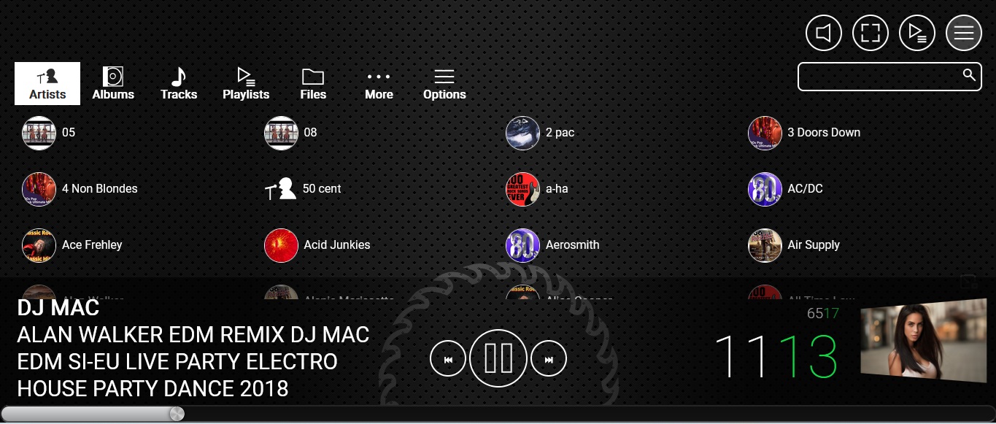Screen dimensions: 996x424
Task: Click the elapsed time 11:13 display
Action: [776, 356]
